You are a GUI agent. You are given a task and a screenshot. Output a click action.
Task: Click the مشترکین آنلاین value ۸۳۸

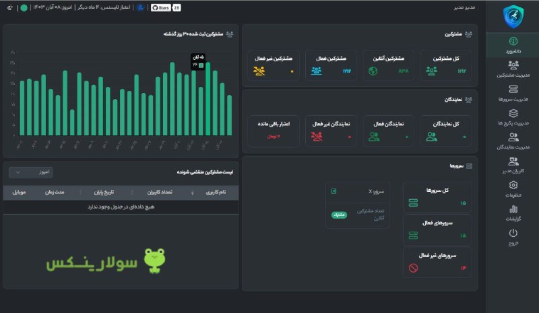(403, 71)
